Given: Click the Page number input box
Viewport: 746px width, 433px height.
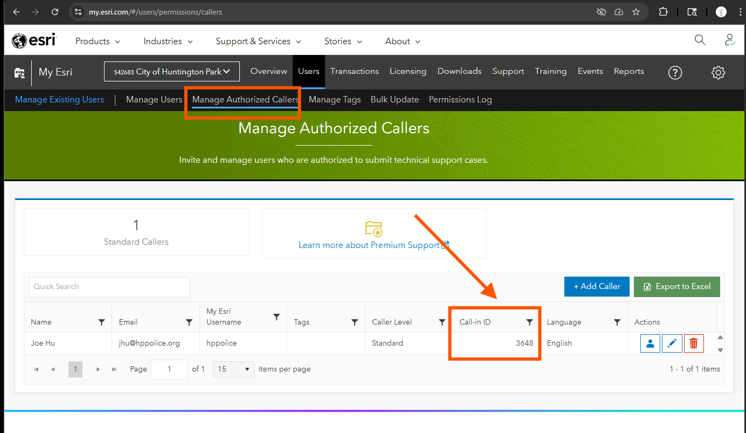Looking at the screenshot, I should 169,369.
